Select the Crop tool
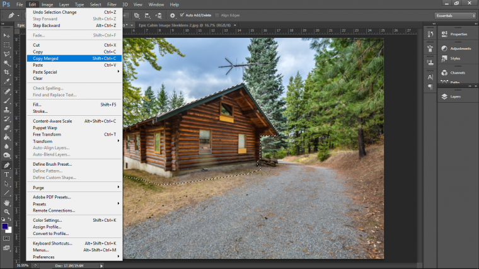 tap(6, 72)
